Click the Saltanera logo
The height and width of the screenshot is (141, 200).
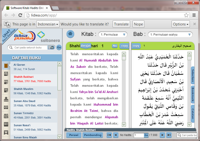coord(48,37)
